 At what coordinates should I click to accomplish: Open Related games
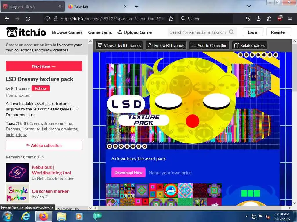tap(250, 45)
